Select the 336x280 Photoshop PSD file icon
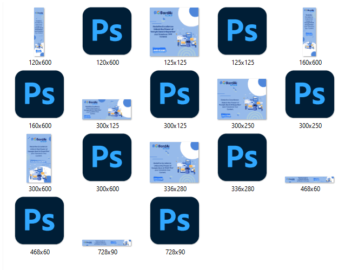This screenshot has height=270, width=345. pyautogui.click(x=242, y=157)
